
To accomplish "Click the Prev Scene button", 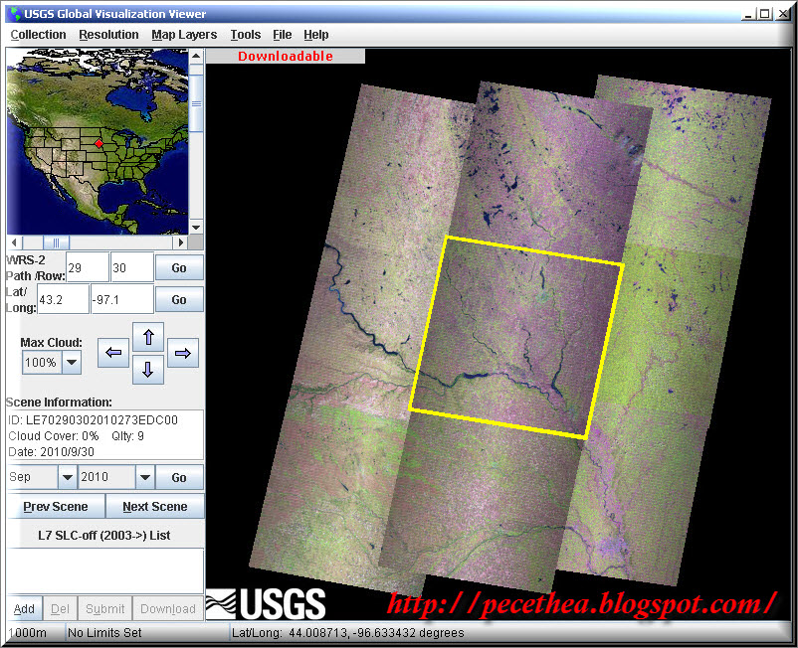I will [x=56, y=506].
